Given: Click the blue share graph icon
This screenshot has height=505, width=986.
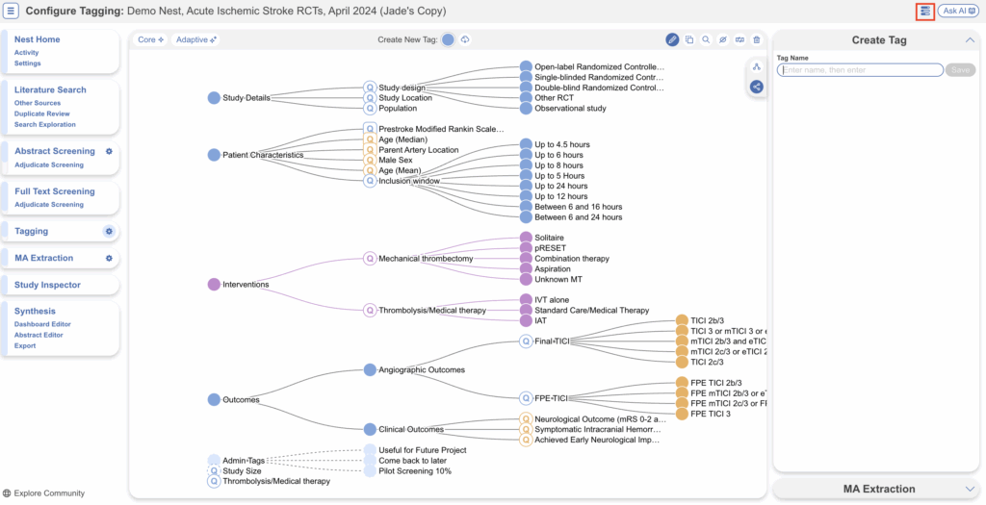Looking at the screenshot, I should (756, 87).
